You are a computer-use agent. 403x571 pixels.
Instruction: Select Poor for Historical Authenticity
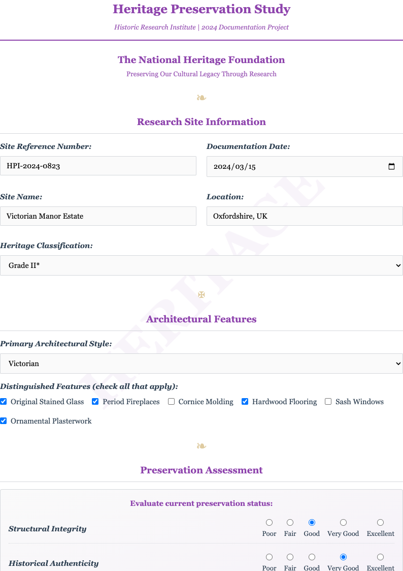coord(269,557)
